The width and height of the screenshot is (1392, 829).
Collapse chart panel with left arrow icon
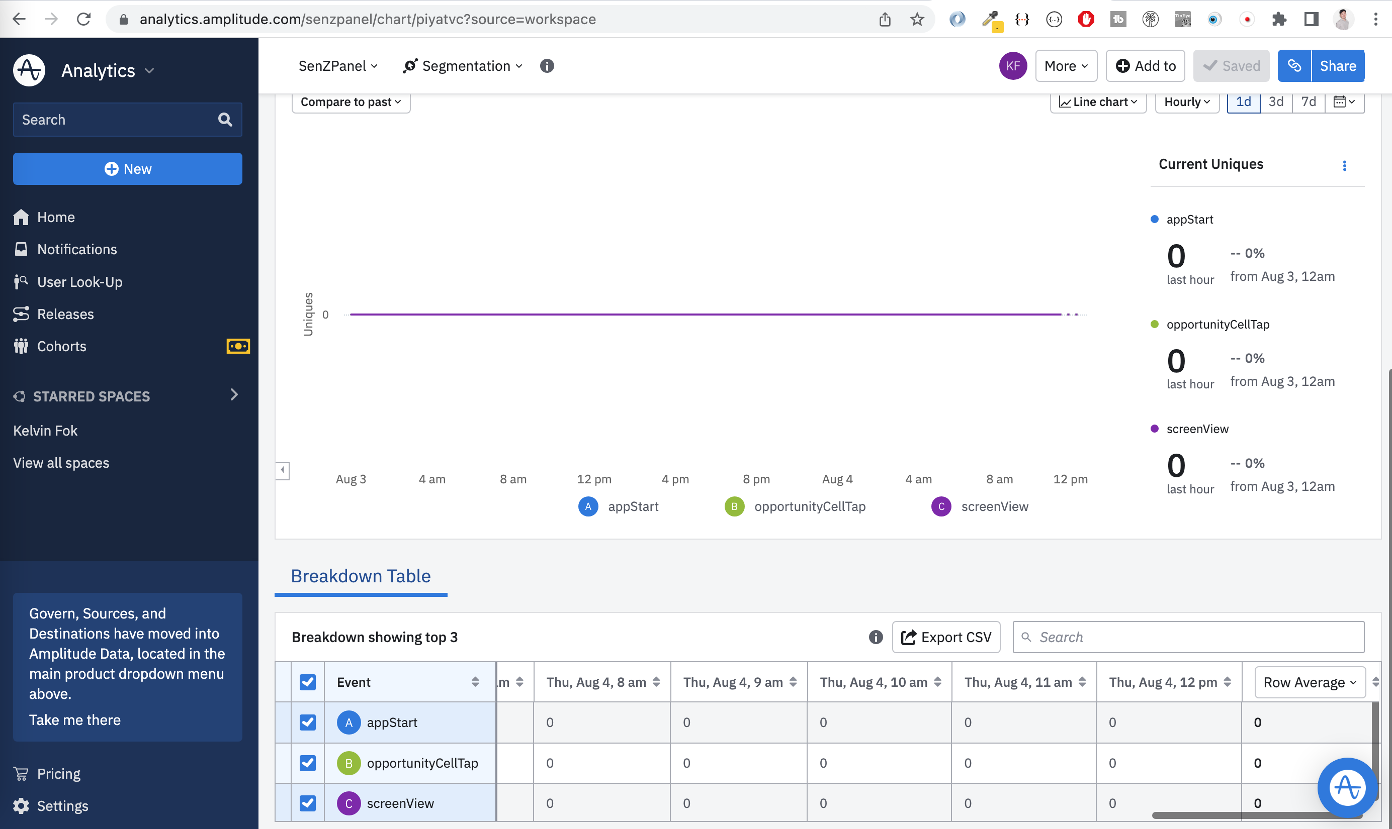tap(282, 470)
